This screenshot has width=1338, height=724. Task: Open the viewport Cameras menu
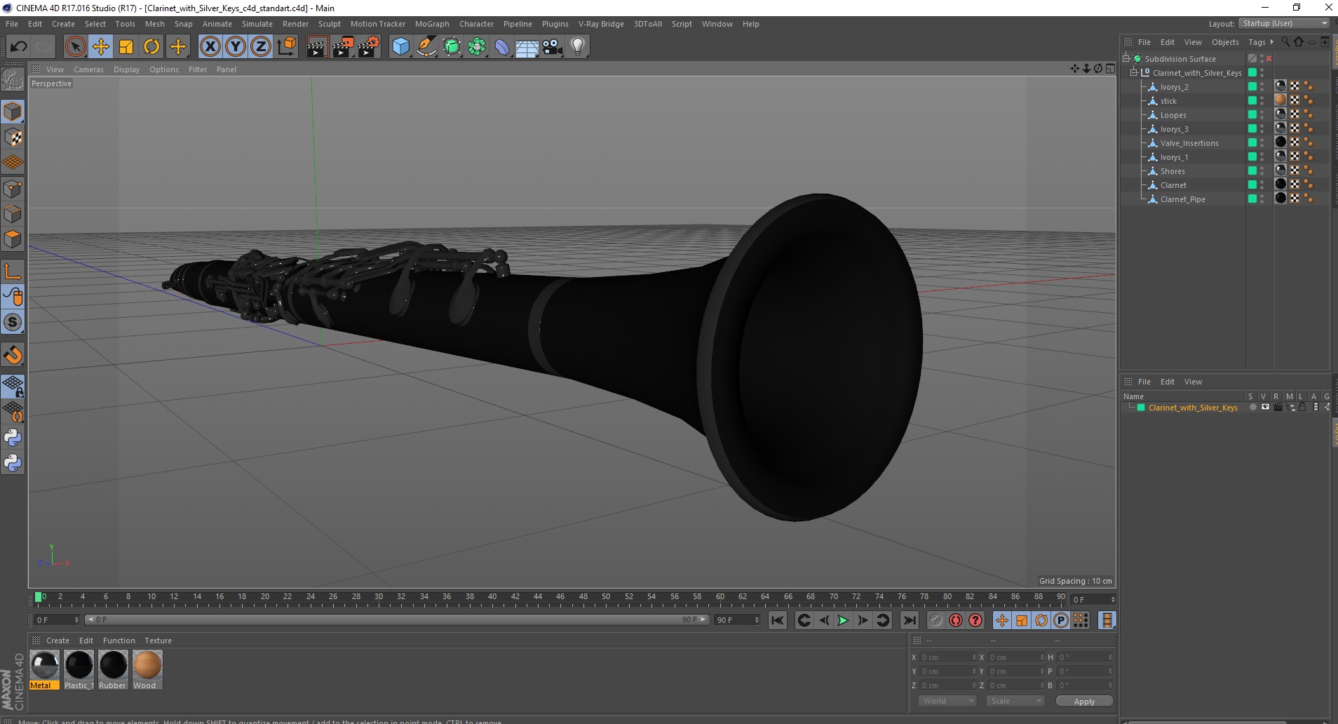click(x=88, y=69)
